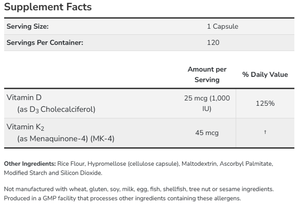Click the % Daily Value header

pos(265,74)
